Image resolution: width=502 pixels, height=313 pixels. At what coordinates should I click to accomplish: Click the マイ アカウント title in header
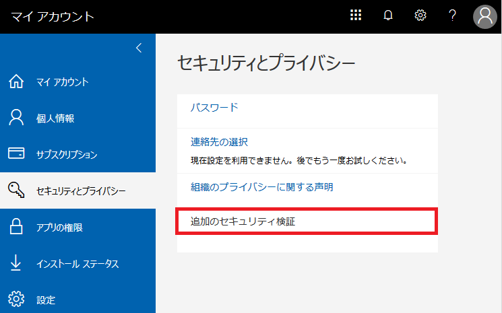click(x=52, y=16)
